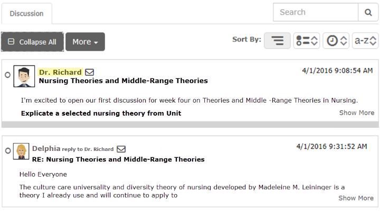Open RE: Nursing Theories reply title
This screenshot has height=213, width=380.
[x=118, y=159]
